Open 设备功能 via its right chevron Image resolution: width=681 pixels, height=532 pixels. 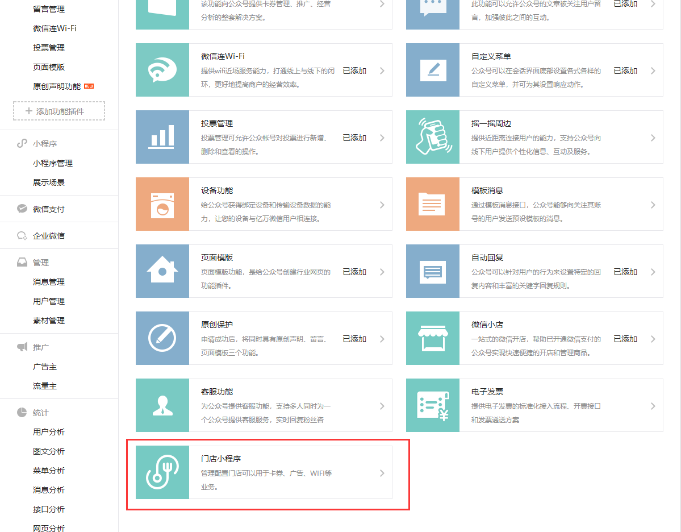[382, 204]
